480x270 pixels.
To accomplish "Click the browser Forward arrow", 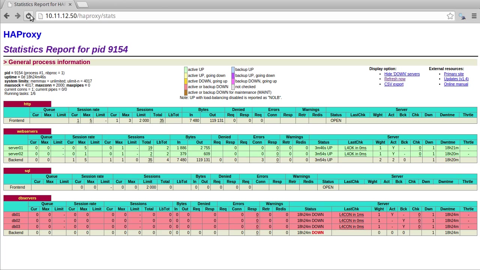I will (17, 16).
